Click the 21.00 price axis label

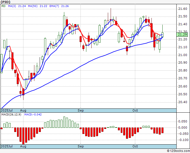[x=183, y=55]
